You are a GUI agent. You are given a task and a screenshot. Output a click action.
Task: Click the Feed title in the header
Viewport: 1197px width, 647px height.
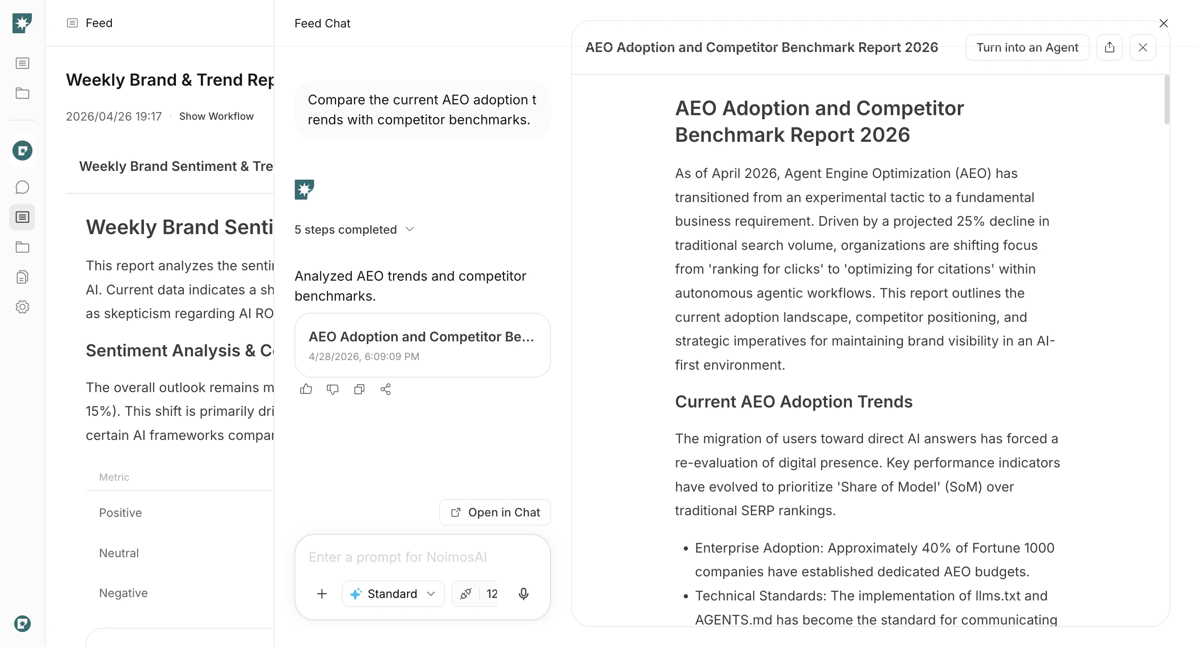click(99, 23)
